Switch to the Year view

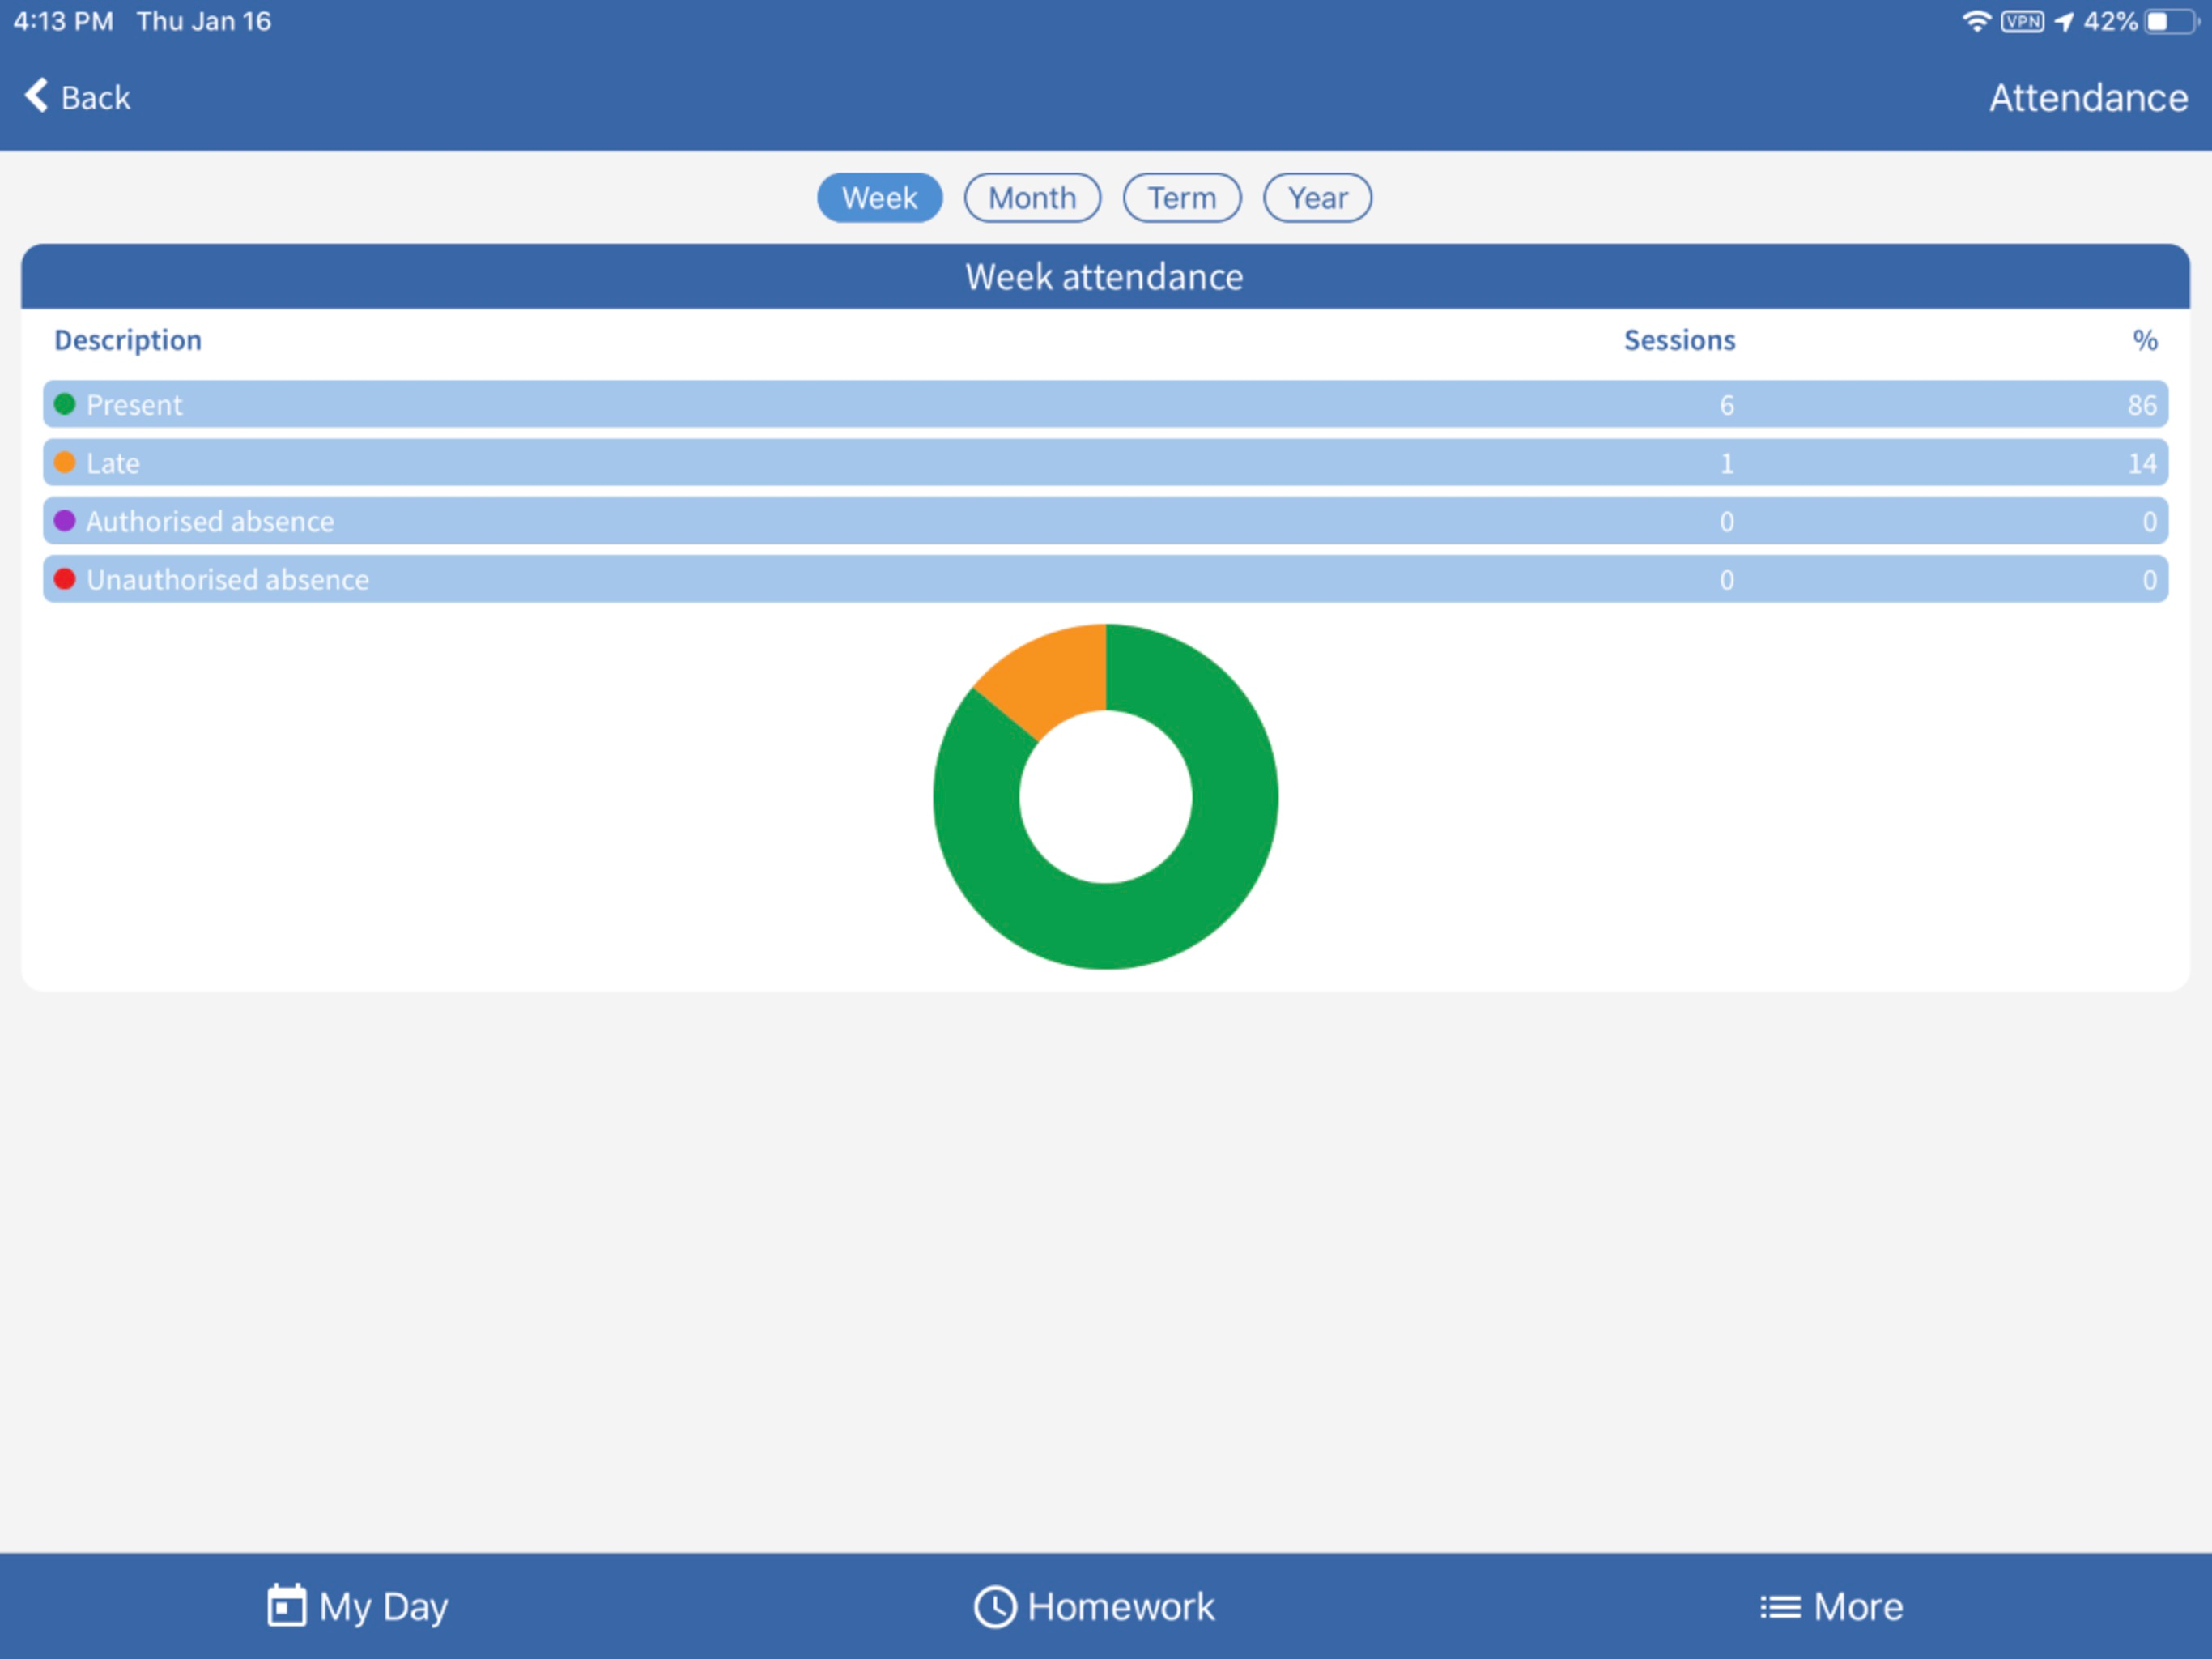coord(1317,198)
